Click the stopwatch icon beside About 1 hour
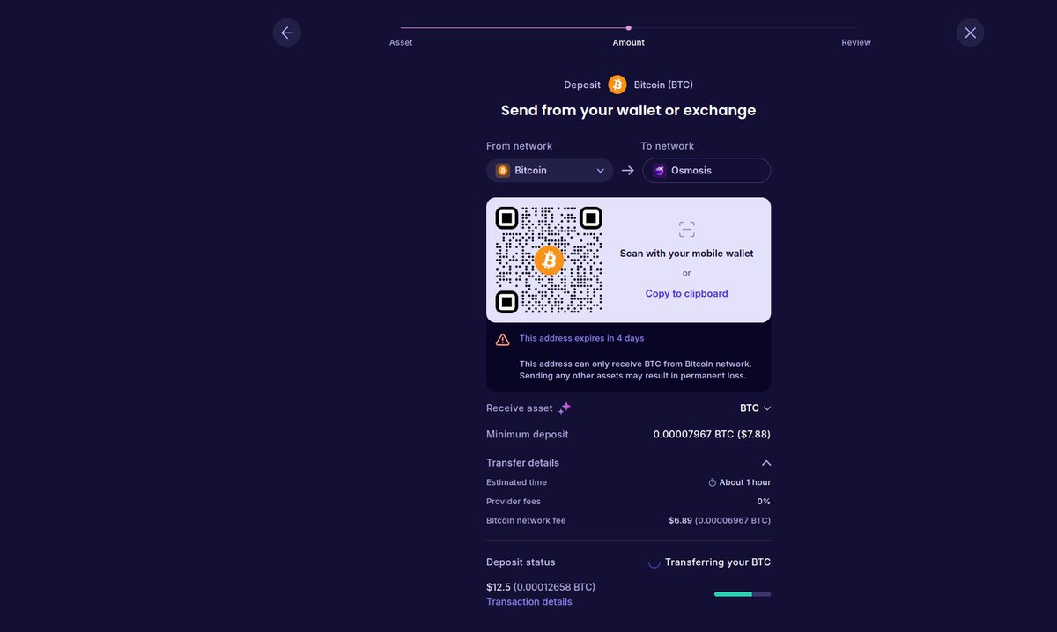Screen dimensions: 1057x632 pos(712,481)
